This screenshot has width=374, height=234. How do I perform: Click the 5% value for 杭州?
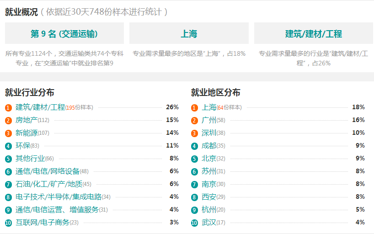tap(360, 209)
